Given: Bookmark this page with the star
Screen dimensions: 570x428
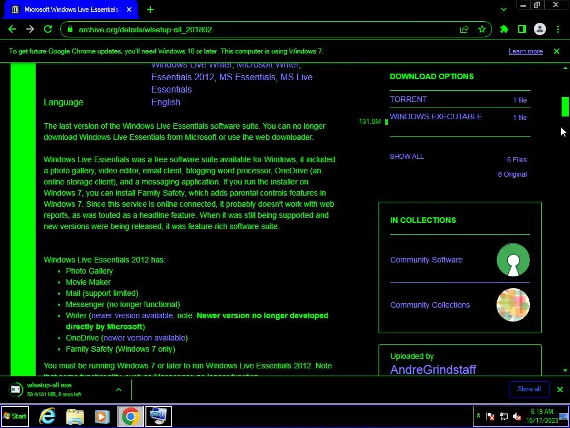Looking at the screenshot, I should 482,30.
